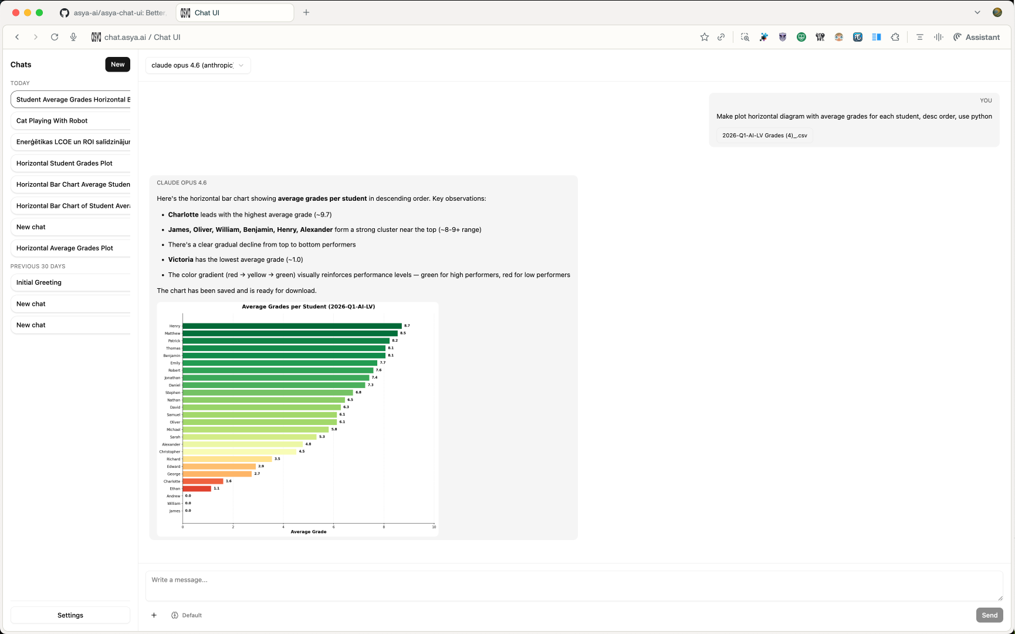Click the plus attach icon below message box
This screenshot has width=1015, height=634.
[x=154, y=615]
